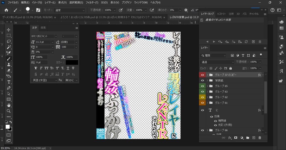Apply all caps TT in Character panel
The image size is (286, 150).
click(46, 68)
